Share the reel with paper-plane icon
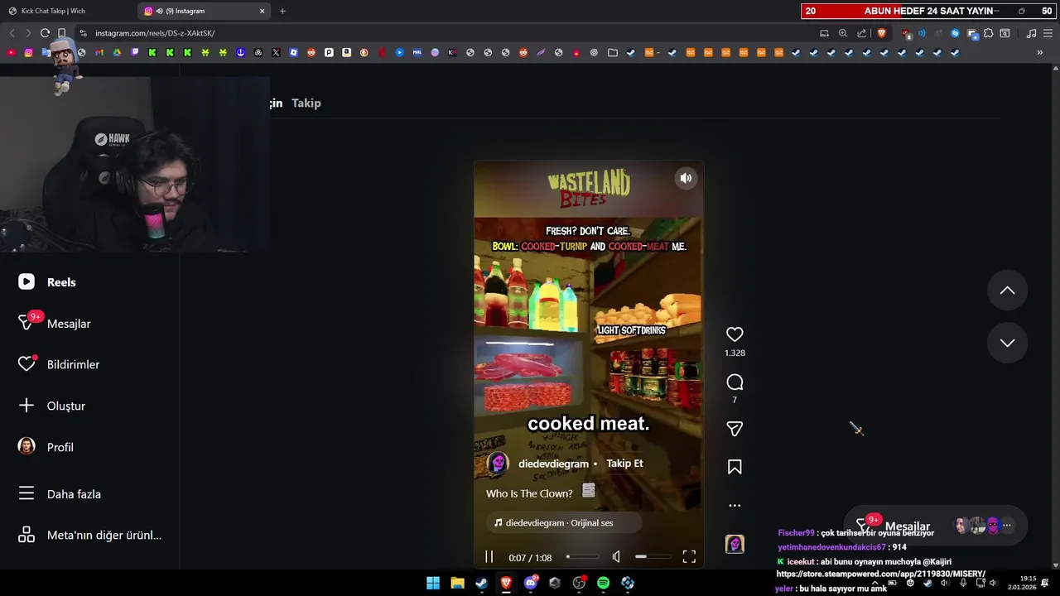The width and height of the screenshot is (1060, 596). (735, 429)
